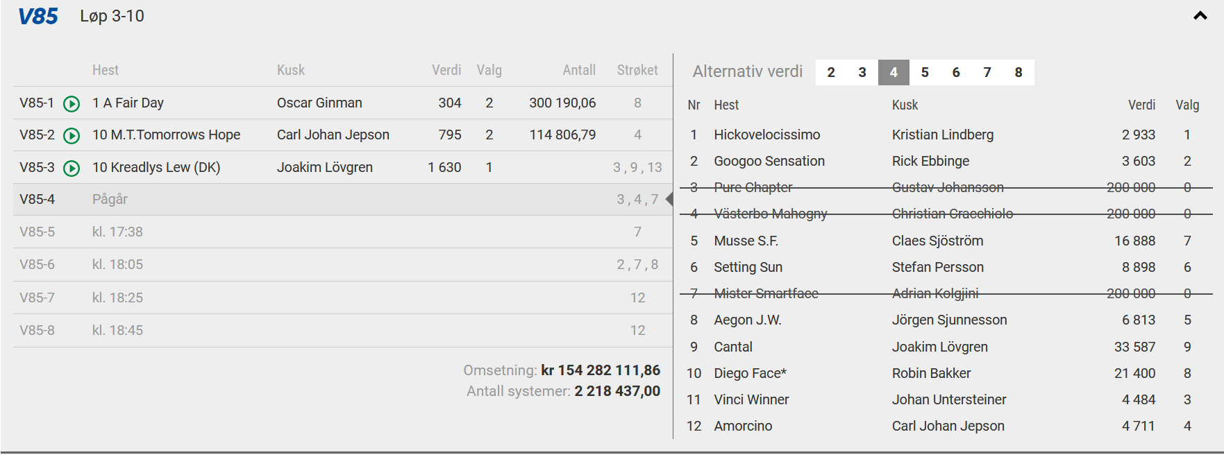The height and width of the screenshot is (457, 1224).
Task: Play replay for V85-3 race
Action: click(72, 168)
